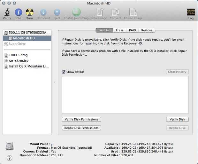The image size is (198, 164).
Task: Select the 500.11 GB ST9500325A drive
Action: (27, 33)
